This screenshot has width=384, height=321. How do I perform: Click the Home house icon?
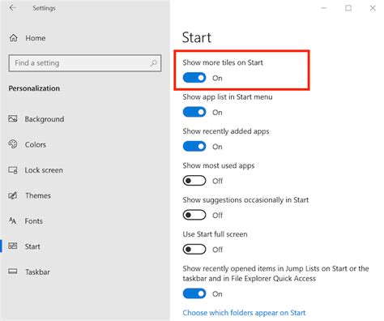pyautogui.click(x=14, y=38)
